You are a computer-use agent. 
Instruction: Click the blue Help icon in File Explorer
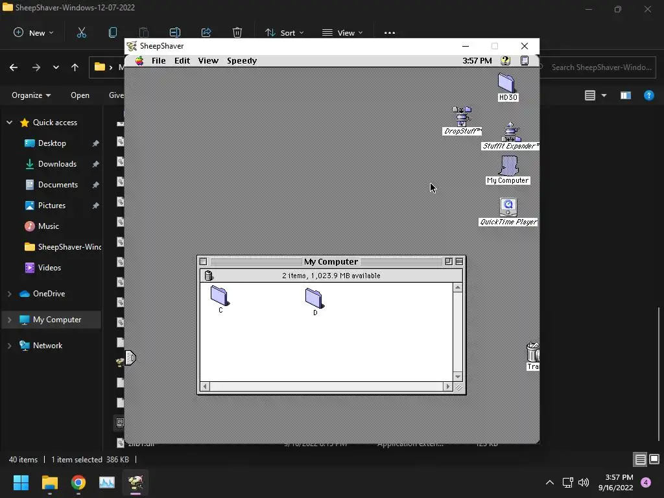pyautogui.click(x=648, y=95)
